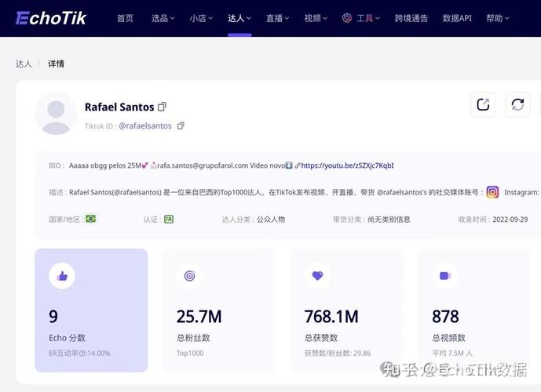Click the purple heart likes icon

point(317,275)
